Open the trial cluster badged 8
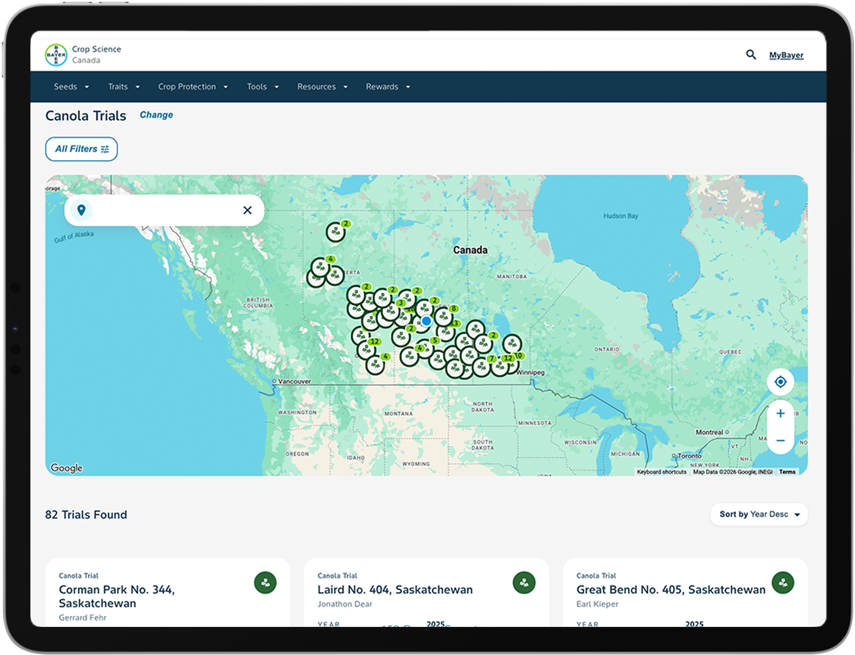This screenshot has height=655, width=855. [443, 316]
